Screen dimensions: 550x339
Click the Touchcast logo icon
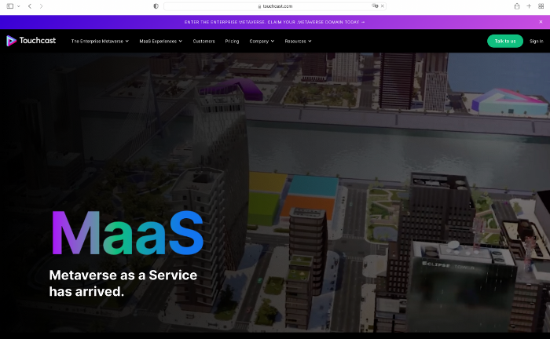pyautogui.click(x=11, y=41)
